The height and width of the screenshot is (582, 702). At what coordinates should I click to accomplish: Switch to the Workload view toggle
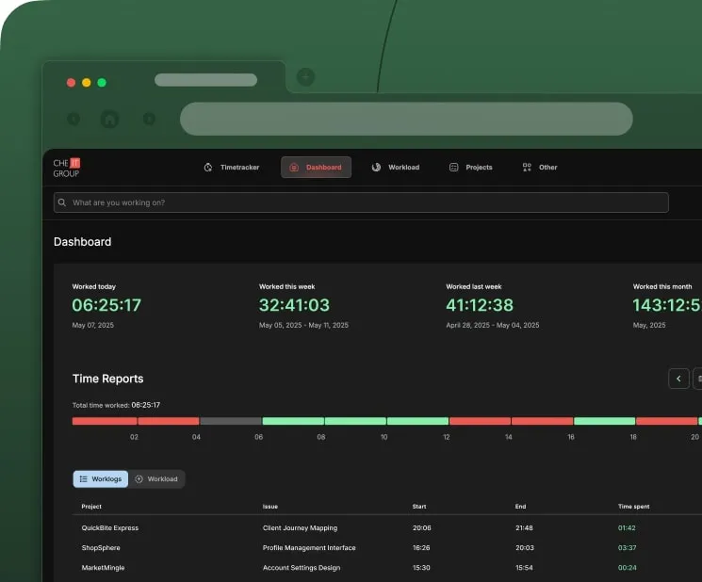coord(156,479)
